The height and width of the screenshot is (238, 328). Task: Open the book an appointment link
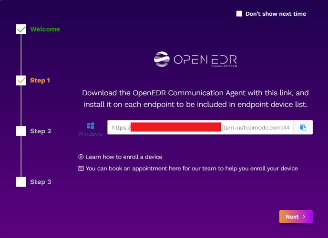[192, 169]
